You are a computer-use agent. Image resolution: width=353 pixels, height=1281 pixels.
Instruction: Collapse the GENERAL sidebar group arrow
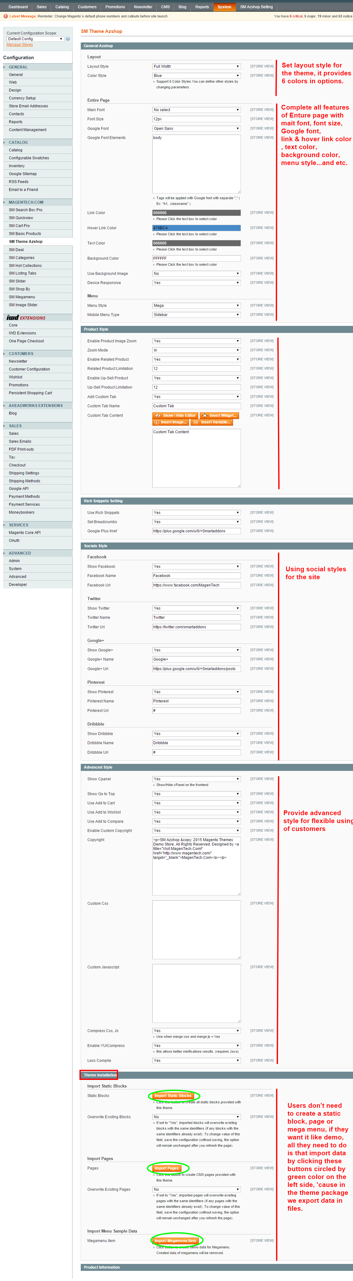click(x=5, y=67)
